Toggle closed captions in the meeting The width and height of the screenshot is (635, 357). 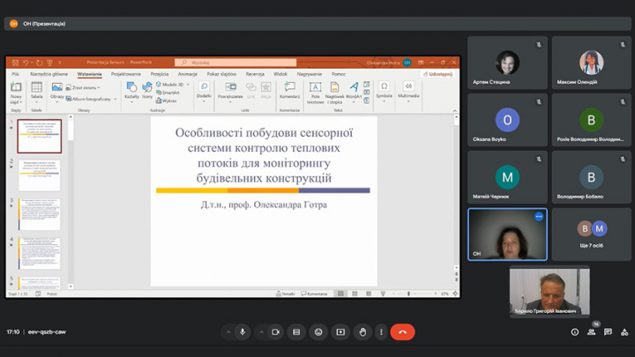coord(296,332)
